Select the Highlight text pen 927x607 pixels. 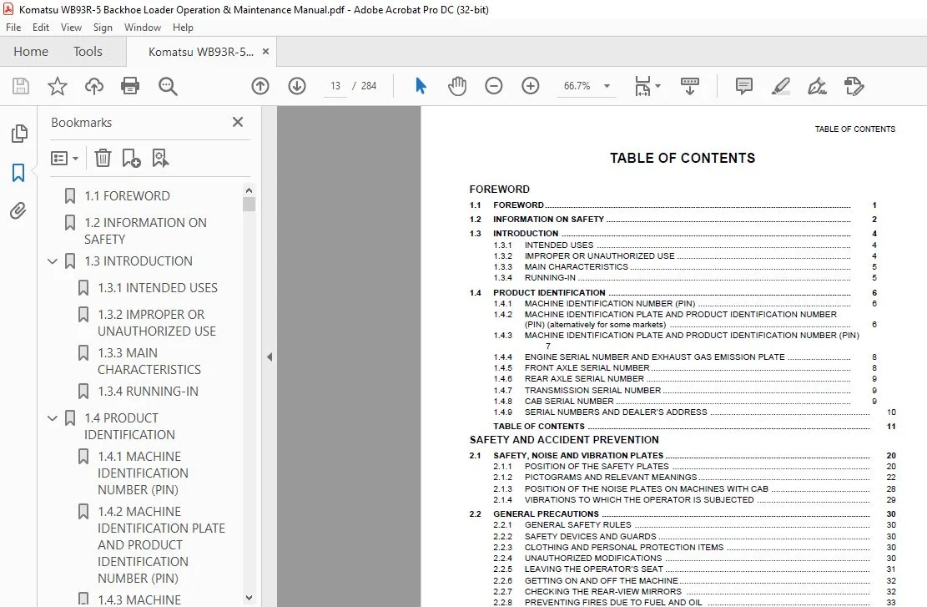point(780,86)
